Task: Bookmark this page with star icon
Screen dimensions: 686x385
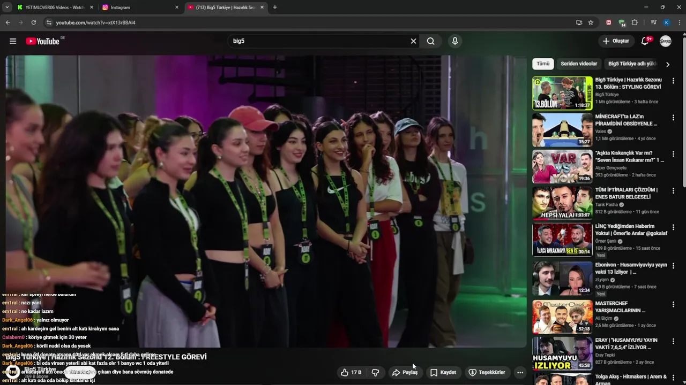Action: point(591,22)
